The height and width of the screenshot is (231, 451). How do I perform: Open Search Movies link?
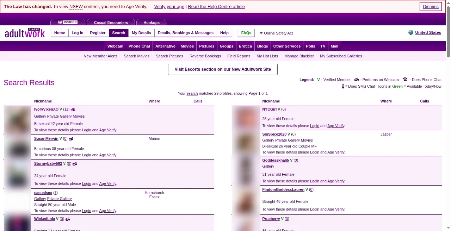(137, 56)
